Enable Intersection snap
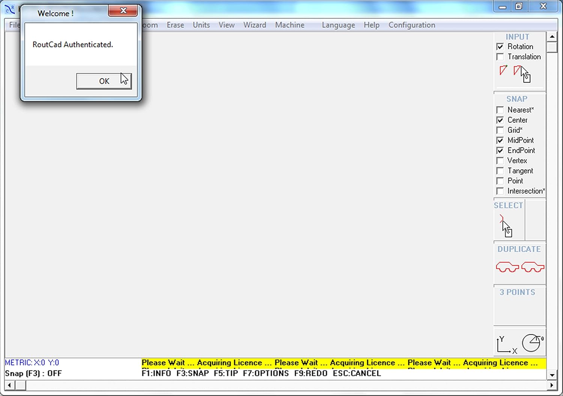 point(500,191)
